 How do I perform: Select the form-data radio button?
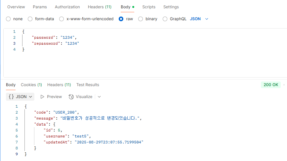tap(30, 19)
